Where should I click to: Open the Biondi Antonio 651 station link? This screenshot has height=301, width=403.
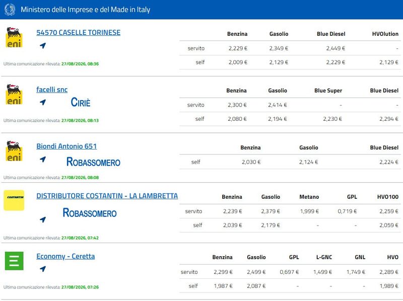66,146
